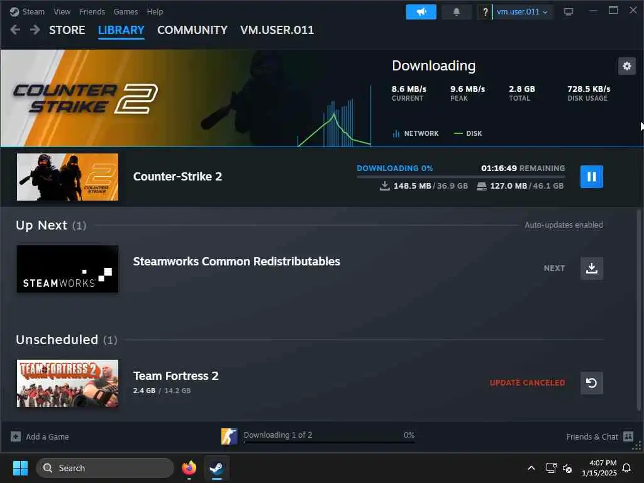Retry the Team Fortress 2 update

pos(591,383)
